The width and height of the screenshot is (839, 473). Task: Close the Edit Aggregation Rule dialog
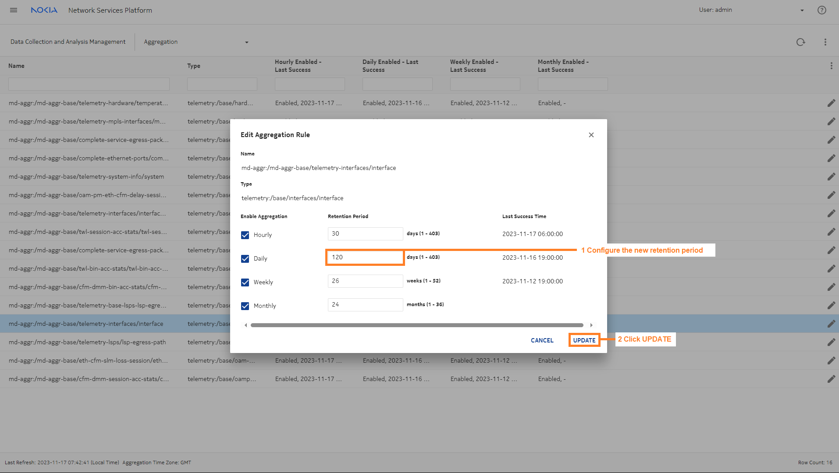coord(591,135)
